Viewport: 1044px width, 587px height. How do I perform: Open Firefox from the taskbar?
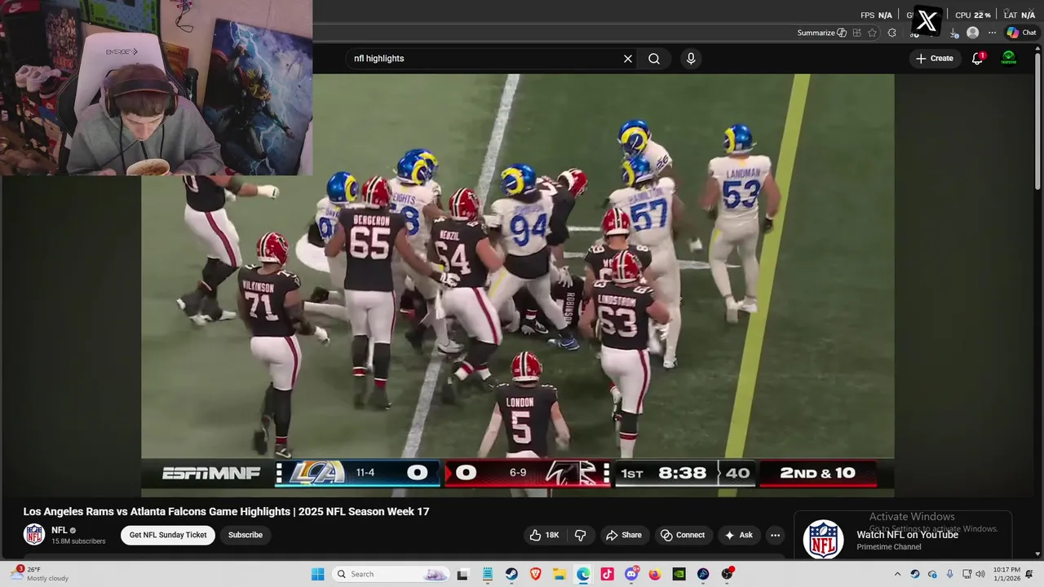(x=655, y=574)
